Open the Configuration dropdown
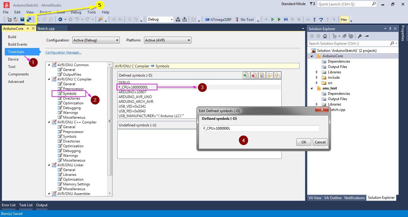Image resolution: width=408 pixels, height=217 pixels. pos(96,40)
